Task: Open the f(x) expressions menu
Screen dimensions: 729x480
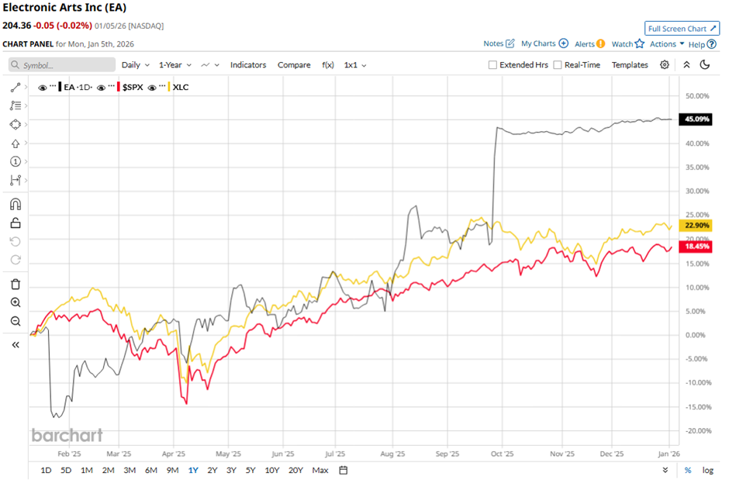Action: [x=328, y=65]
